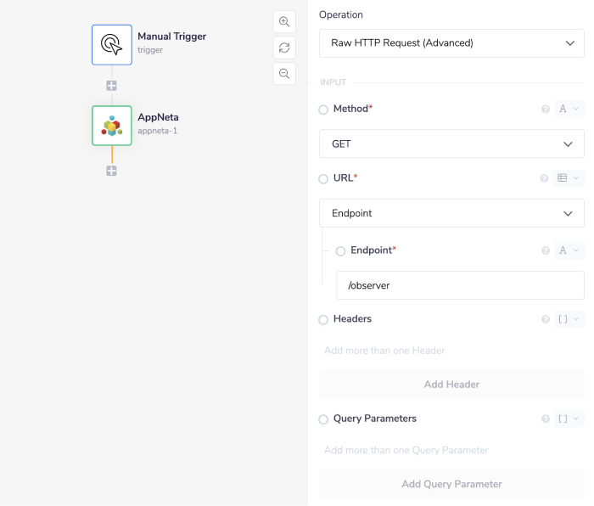
Task: Toggle the Query Parameters radio circle
Action: [323, 419]
